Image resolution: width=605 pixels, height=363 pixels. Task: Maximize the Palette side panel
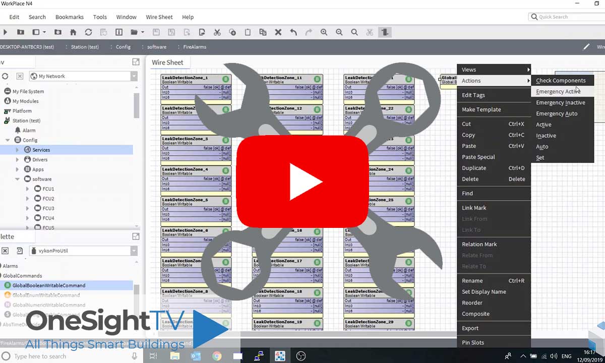click(136, 236)
